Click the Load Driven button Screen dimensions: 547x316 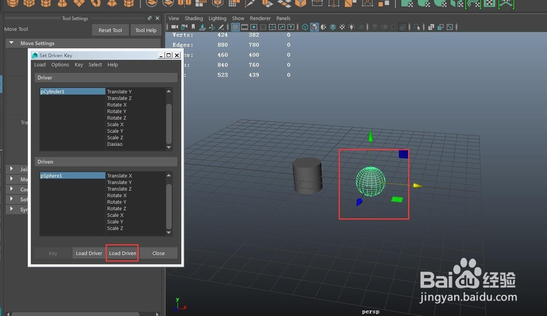pyautogui.click(x=123, y=253)
